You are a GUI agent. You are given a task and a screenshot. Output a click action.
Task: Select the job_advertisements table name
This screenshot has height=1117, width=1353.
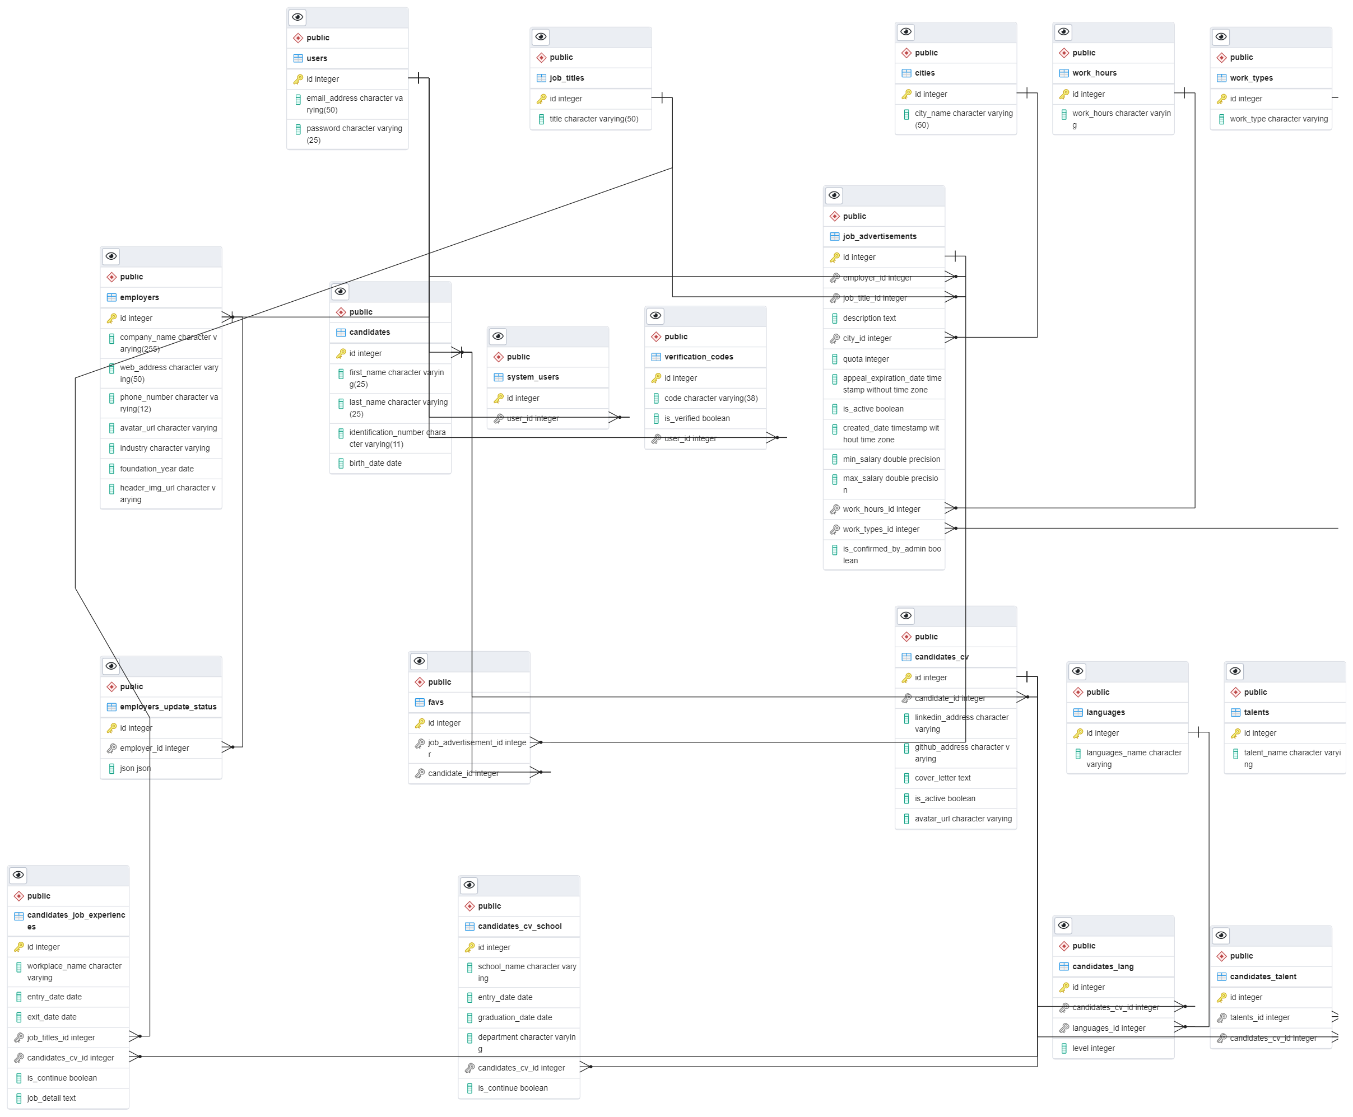point(881,236)
